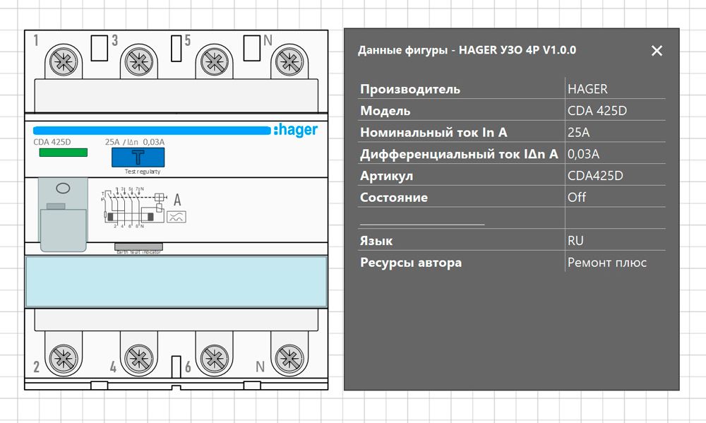
Task: Click the screw of terminal 1
Action: coord(64,63)
